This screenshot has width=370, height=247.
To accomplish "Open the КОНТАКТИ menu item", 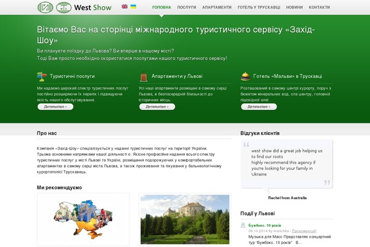I will 319,7.
